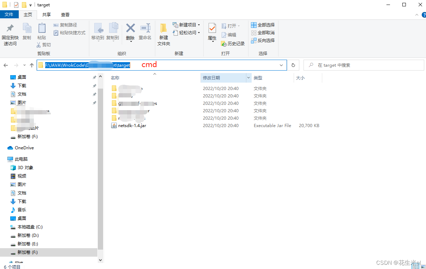This screenshot has width=426, height=269.
Task: Select the netsdk-1.4.jar file
Action: (132, 126)
